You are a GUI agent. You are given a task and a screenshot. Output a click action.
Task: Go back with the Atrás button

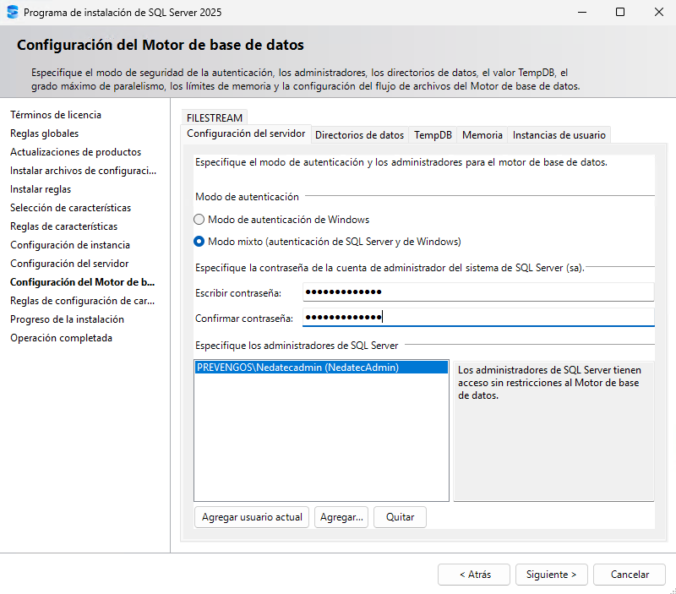pyautogui.click(x=474, y=575)
